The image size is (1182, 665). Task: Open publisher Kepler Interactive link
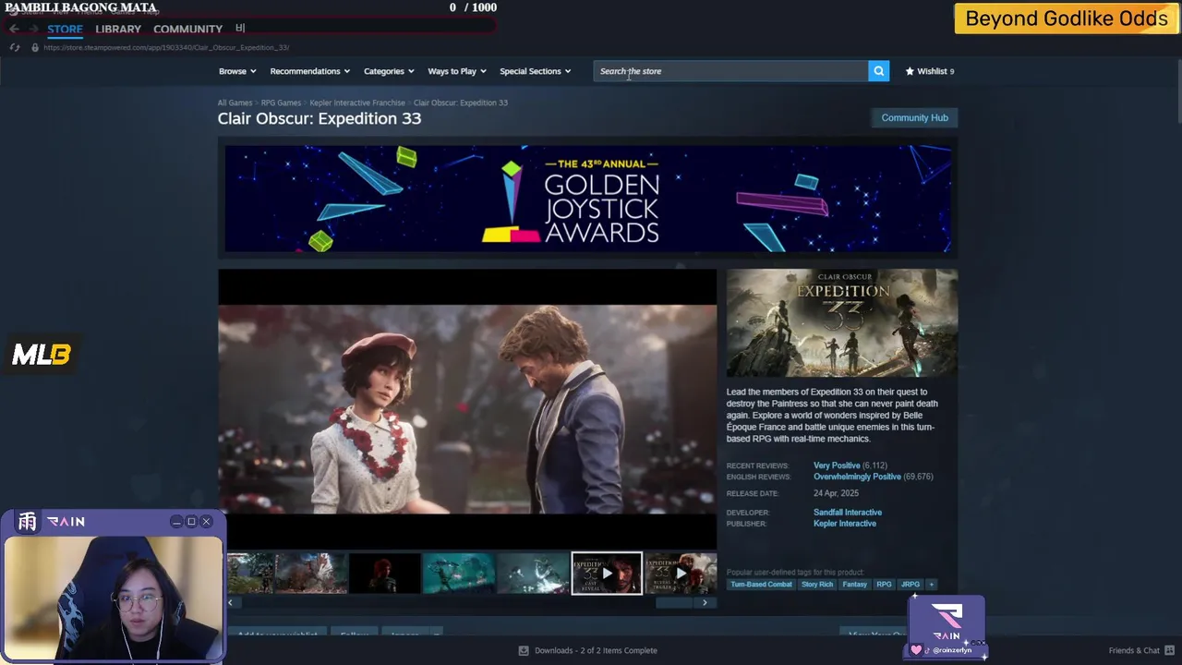click(845, 523)
